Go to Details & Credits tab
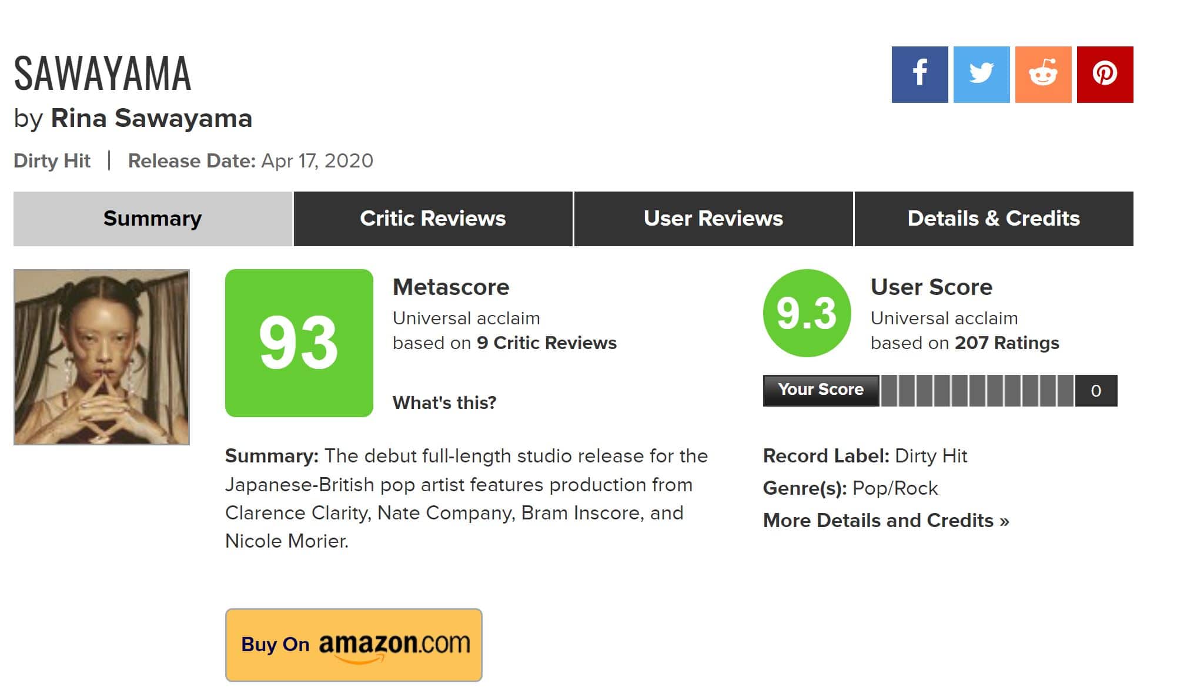Image resolution: width=1177 pixels, height=691 pixels. click(994, 219)
